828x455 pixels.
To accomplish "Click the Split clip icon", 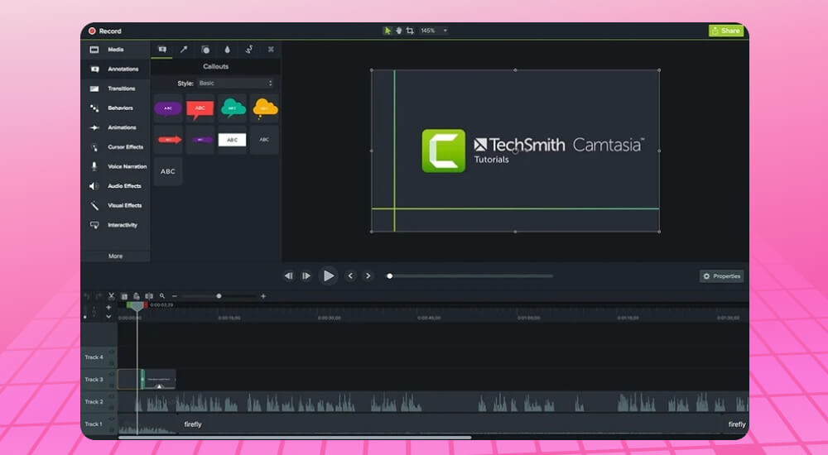I will (149, 297).
